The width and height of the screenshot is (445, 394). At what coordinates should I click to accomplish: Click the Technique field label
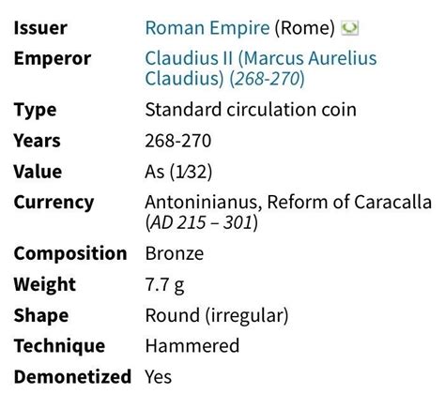(59, 346)
